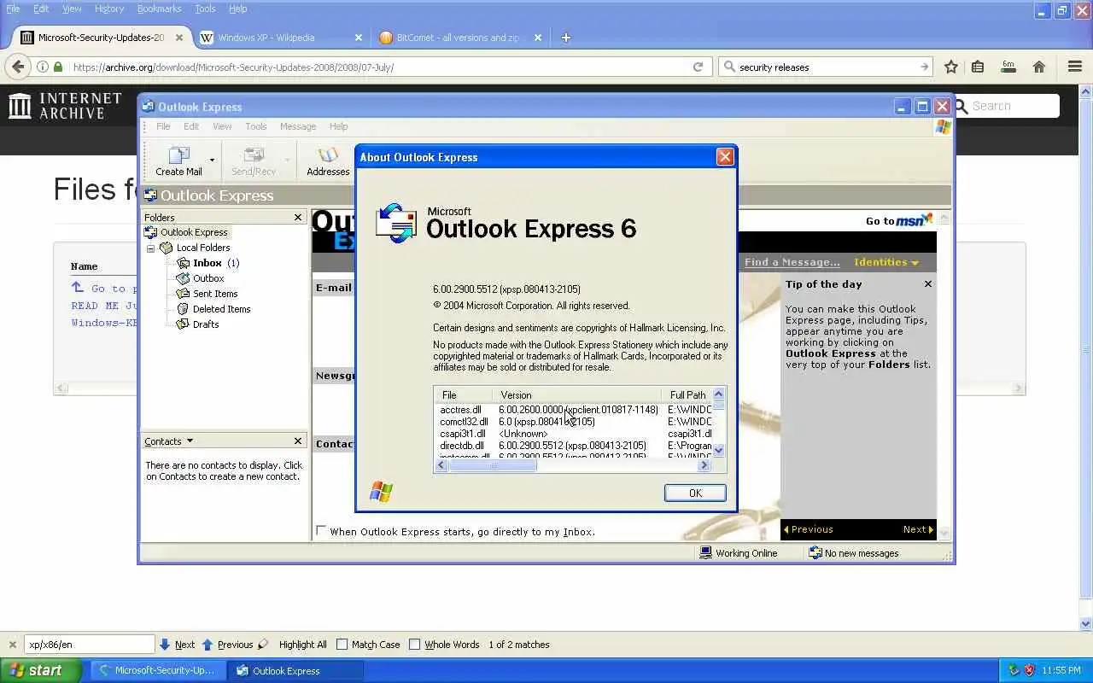Click the Full Path column header

[687, 395]
